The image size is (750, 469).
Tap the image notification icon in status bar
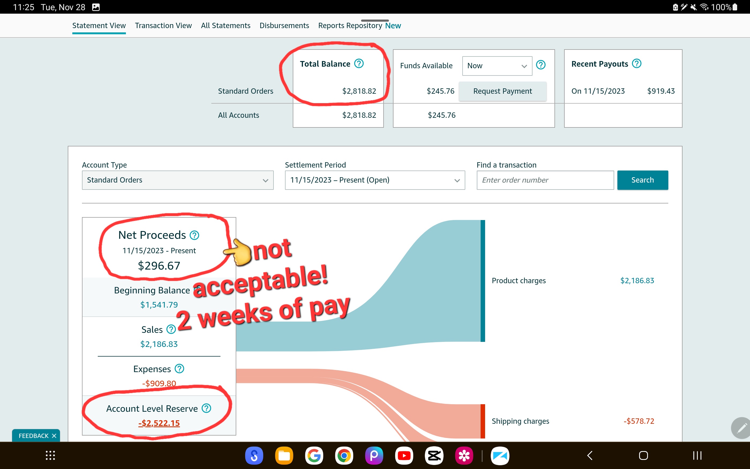(96, 7)
